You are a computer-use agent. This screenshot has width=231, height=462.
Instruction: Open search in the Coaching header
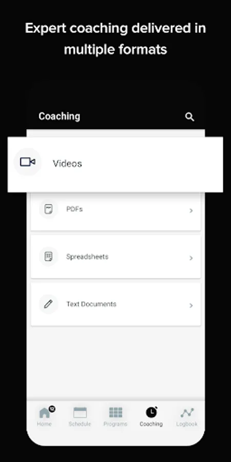click(x=189, y=117)
